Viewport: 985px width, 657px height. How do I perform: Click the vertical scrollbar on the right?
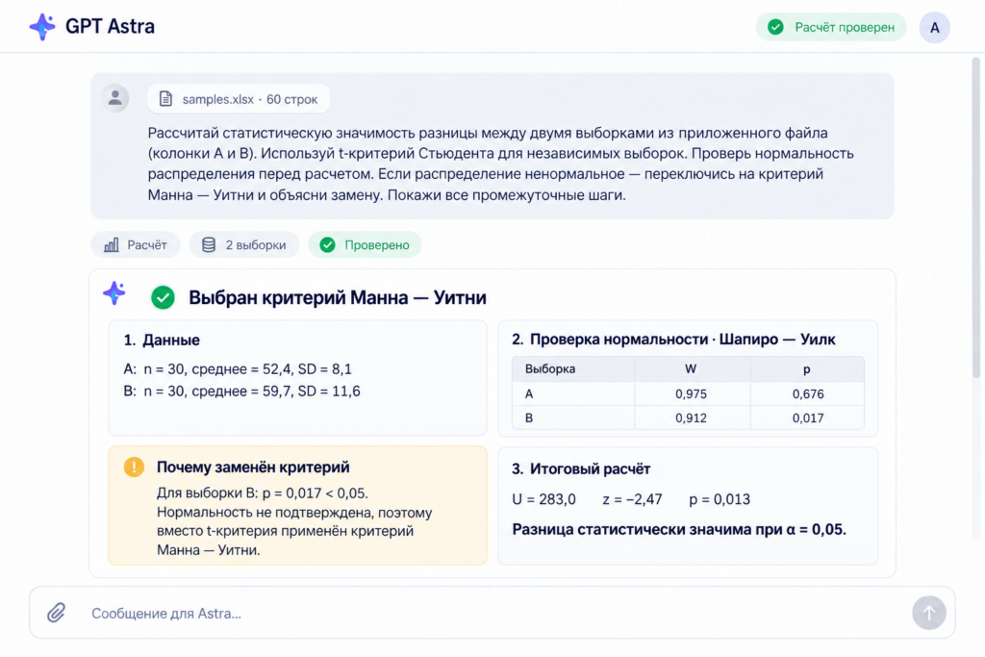(975, 216)
